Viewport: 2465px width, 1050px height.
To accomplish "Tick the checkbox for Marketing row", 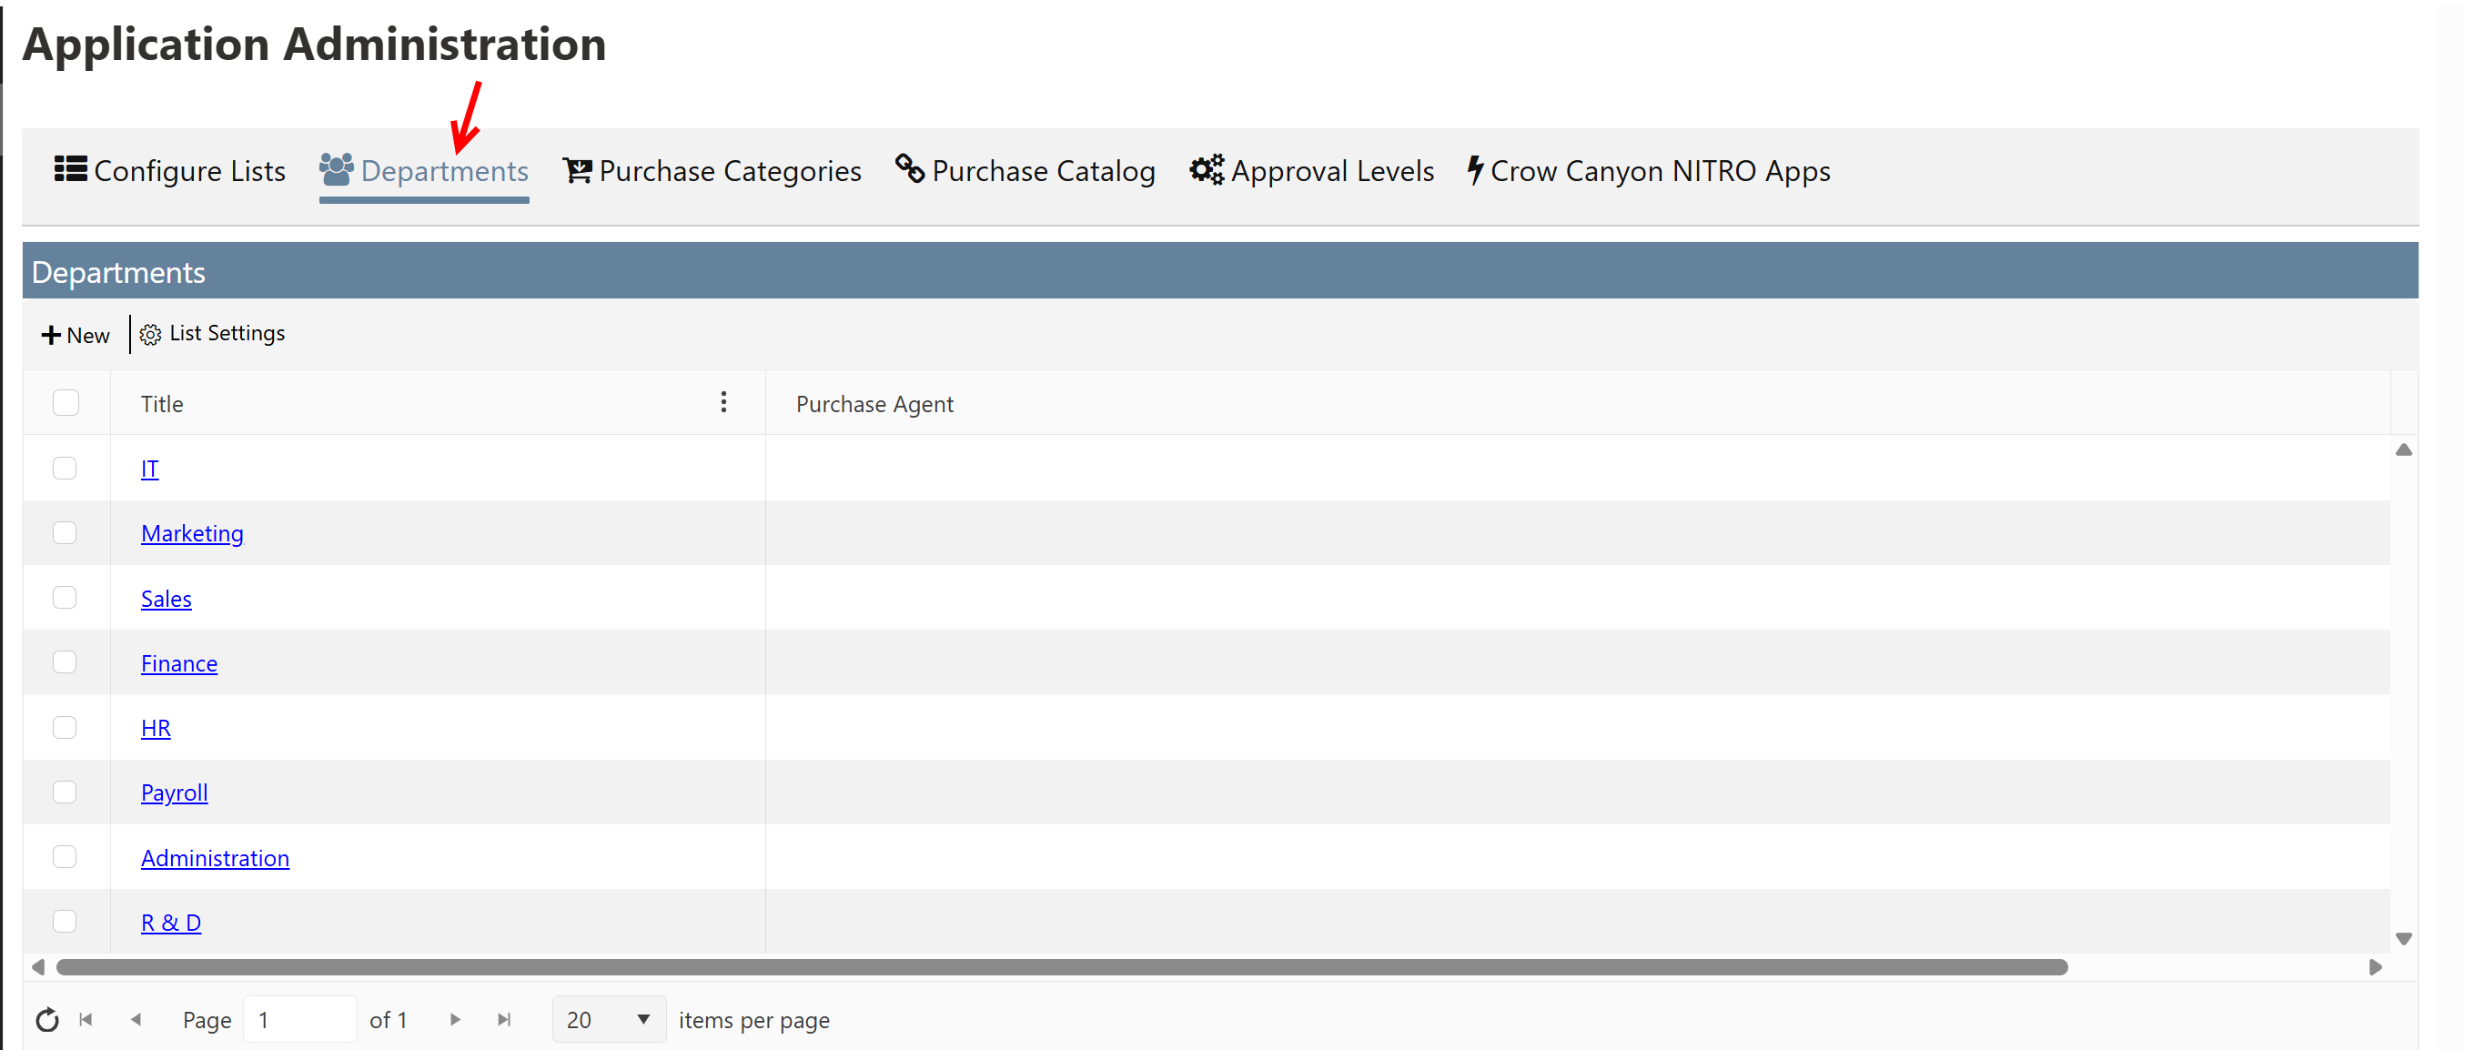I will tap(66, 533).
